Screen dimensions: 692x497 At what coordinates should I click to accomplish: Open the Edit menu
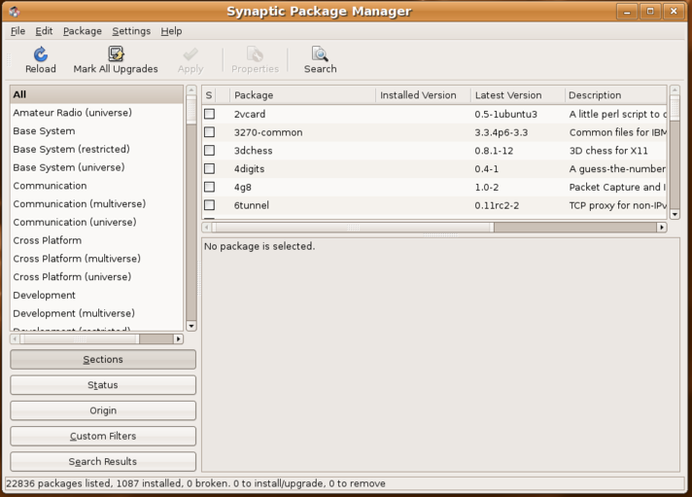click(44, 31)
